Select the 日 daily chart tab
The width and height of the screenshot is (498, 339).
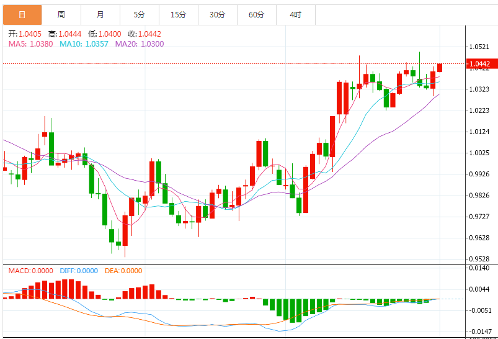pos(22,15)
